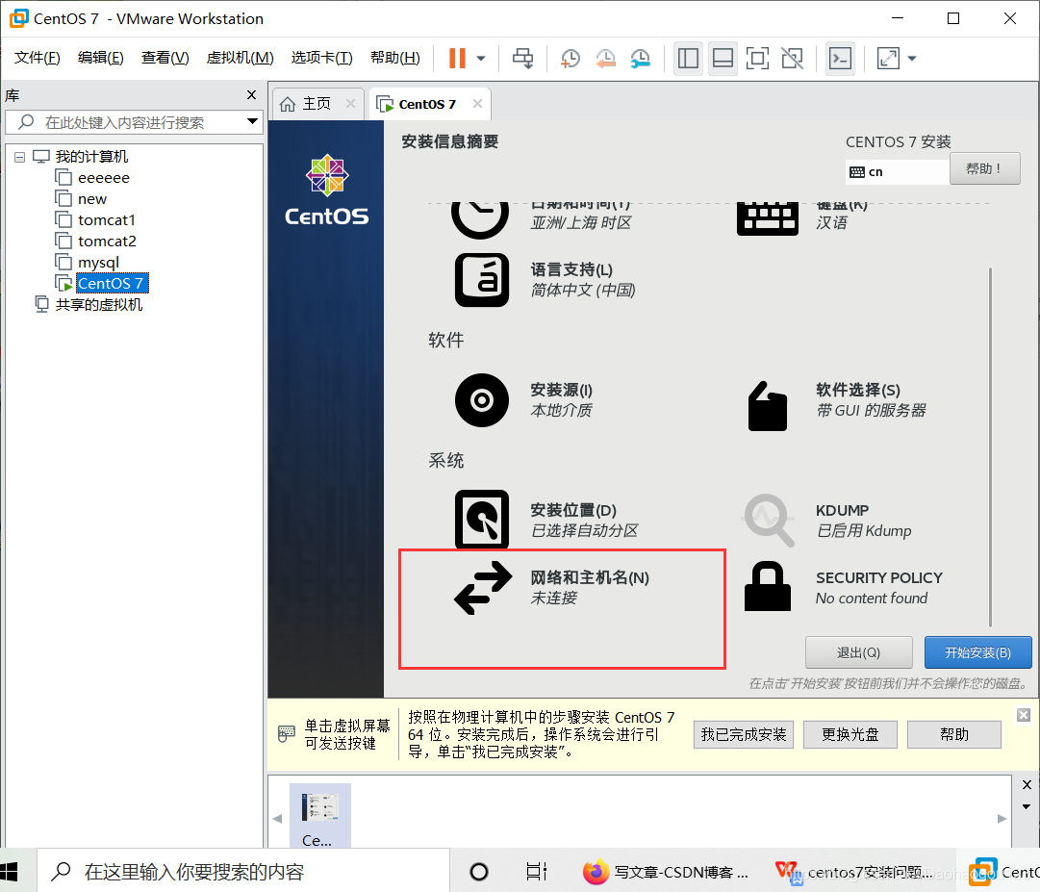Select CentOS 7 in library tree
The image size is (1040, 892).
point(111,283)
